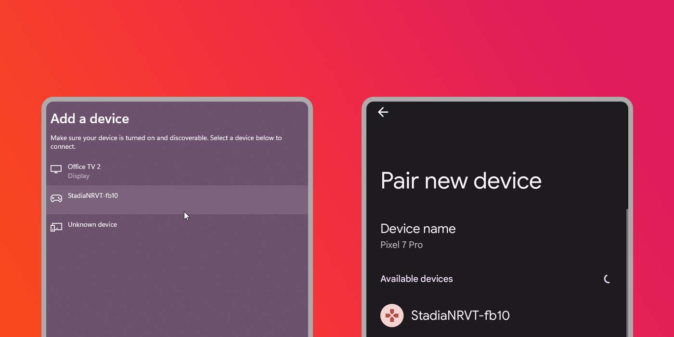
Task: Select Unknown device to connect
Action: pos(144,225)
